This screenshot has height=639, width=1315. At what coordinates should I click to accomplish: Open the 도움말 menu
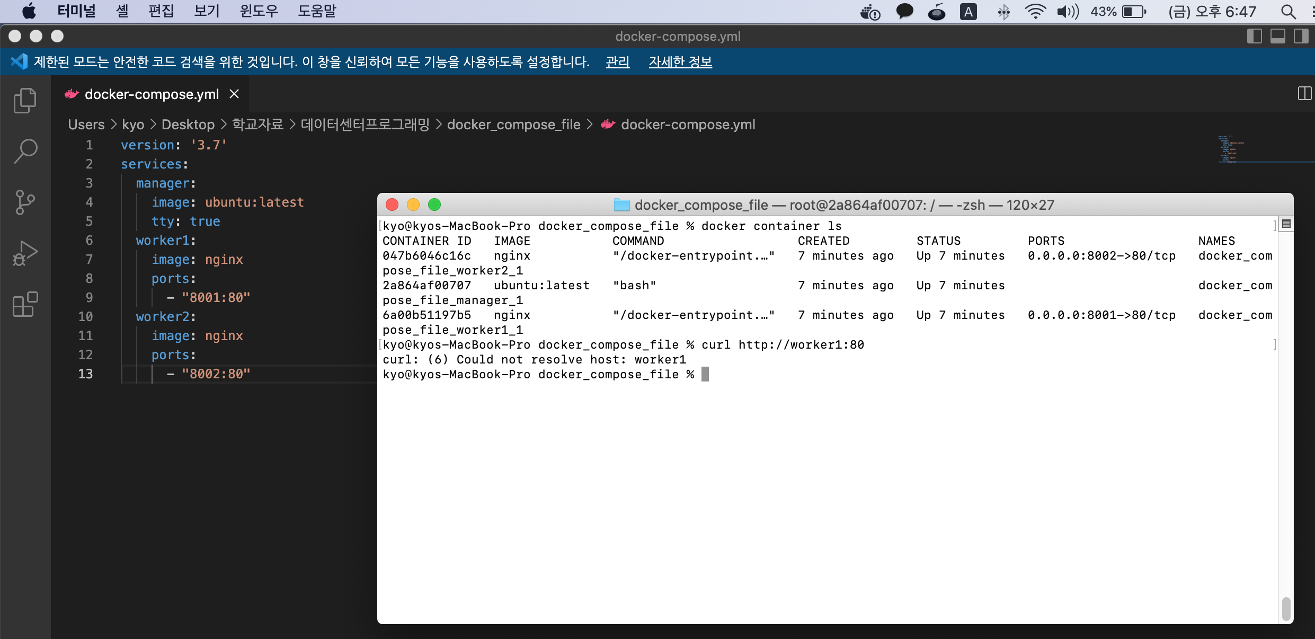click(317, 11)
